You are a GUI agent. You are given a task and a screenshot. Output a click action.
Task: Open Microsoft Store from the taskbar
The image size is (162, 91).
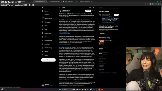[x=85, y=89]
